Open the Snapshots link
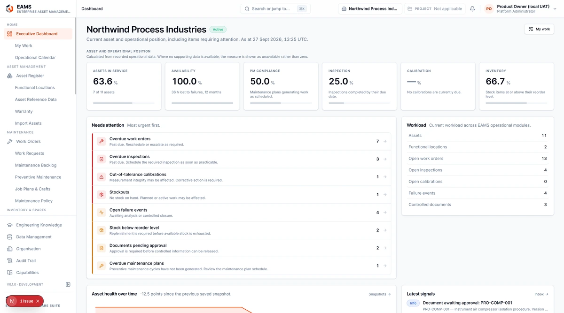Viewport: 564px width, 313px height. 380,294
